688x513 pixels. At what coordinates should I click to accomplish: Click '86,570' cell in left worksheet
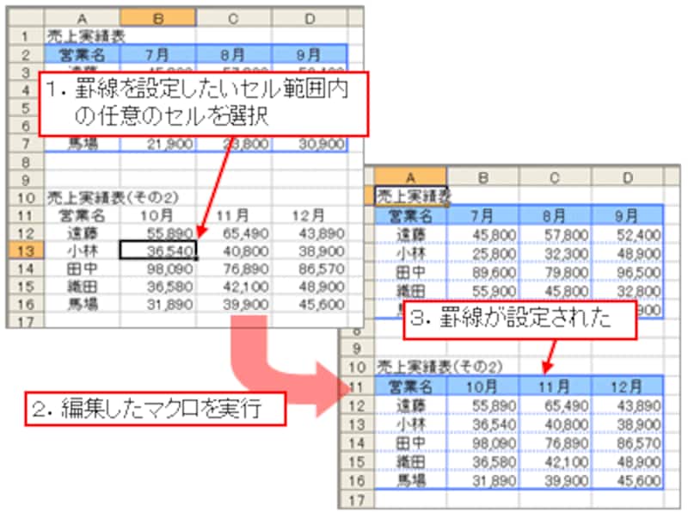(310, 269)
